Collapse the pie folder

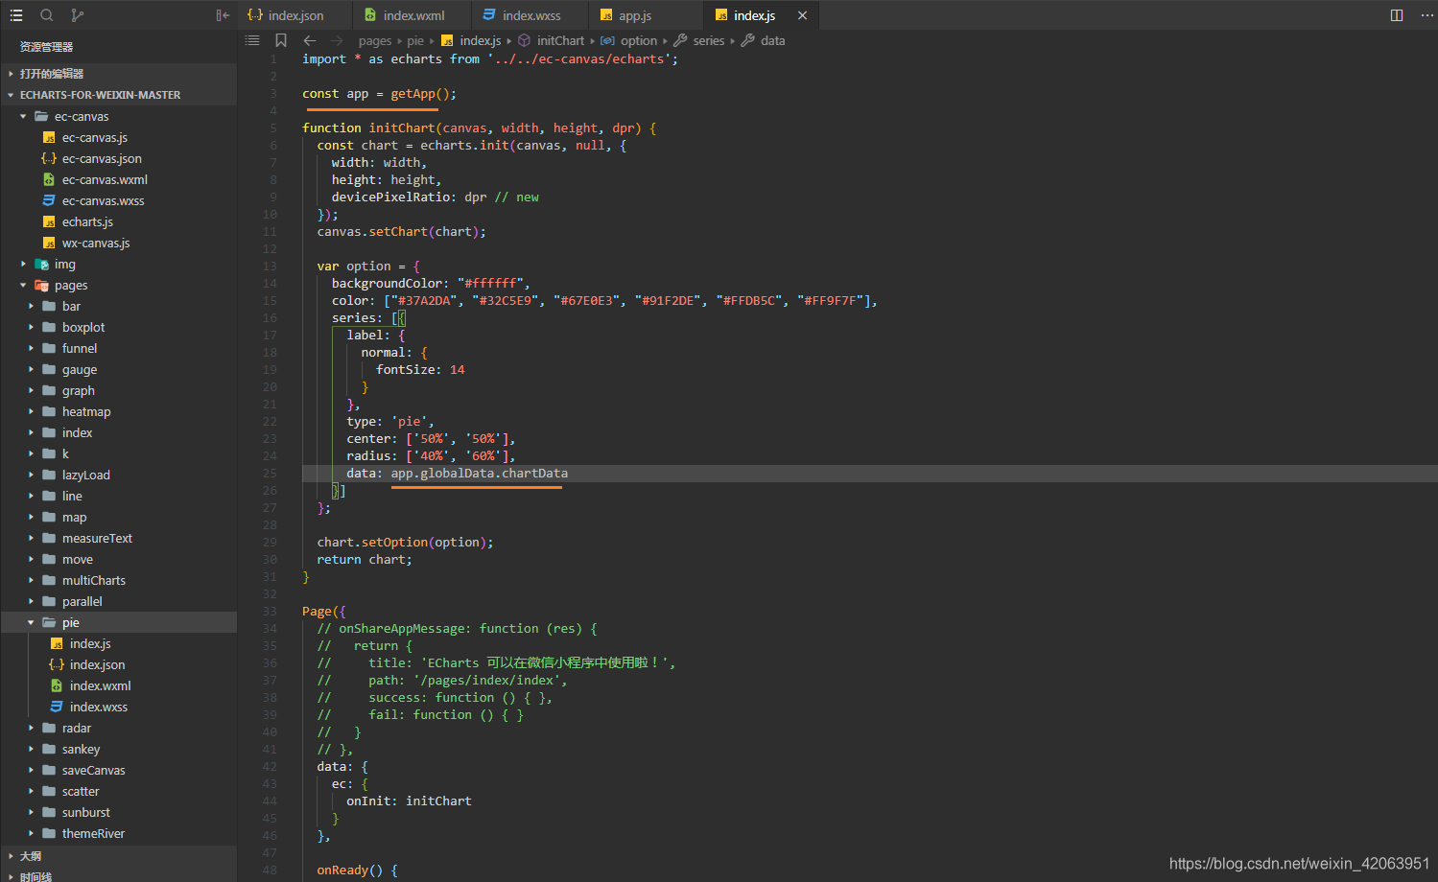(119, 622)
